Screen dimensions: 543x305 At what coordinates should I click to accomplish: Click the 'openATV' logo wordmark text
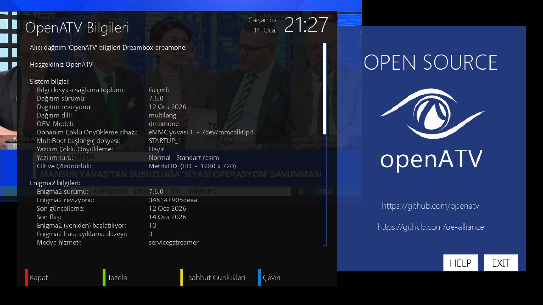point(431,160)
